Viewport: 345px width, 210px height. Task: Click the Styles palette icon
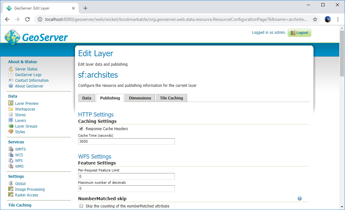pos(11,131)
